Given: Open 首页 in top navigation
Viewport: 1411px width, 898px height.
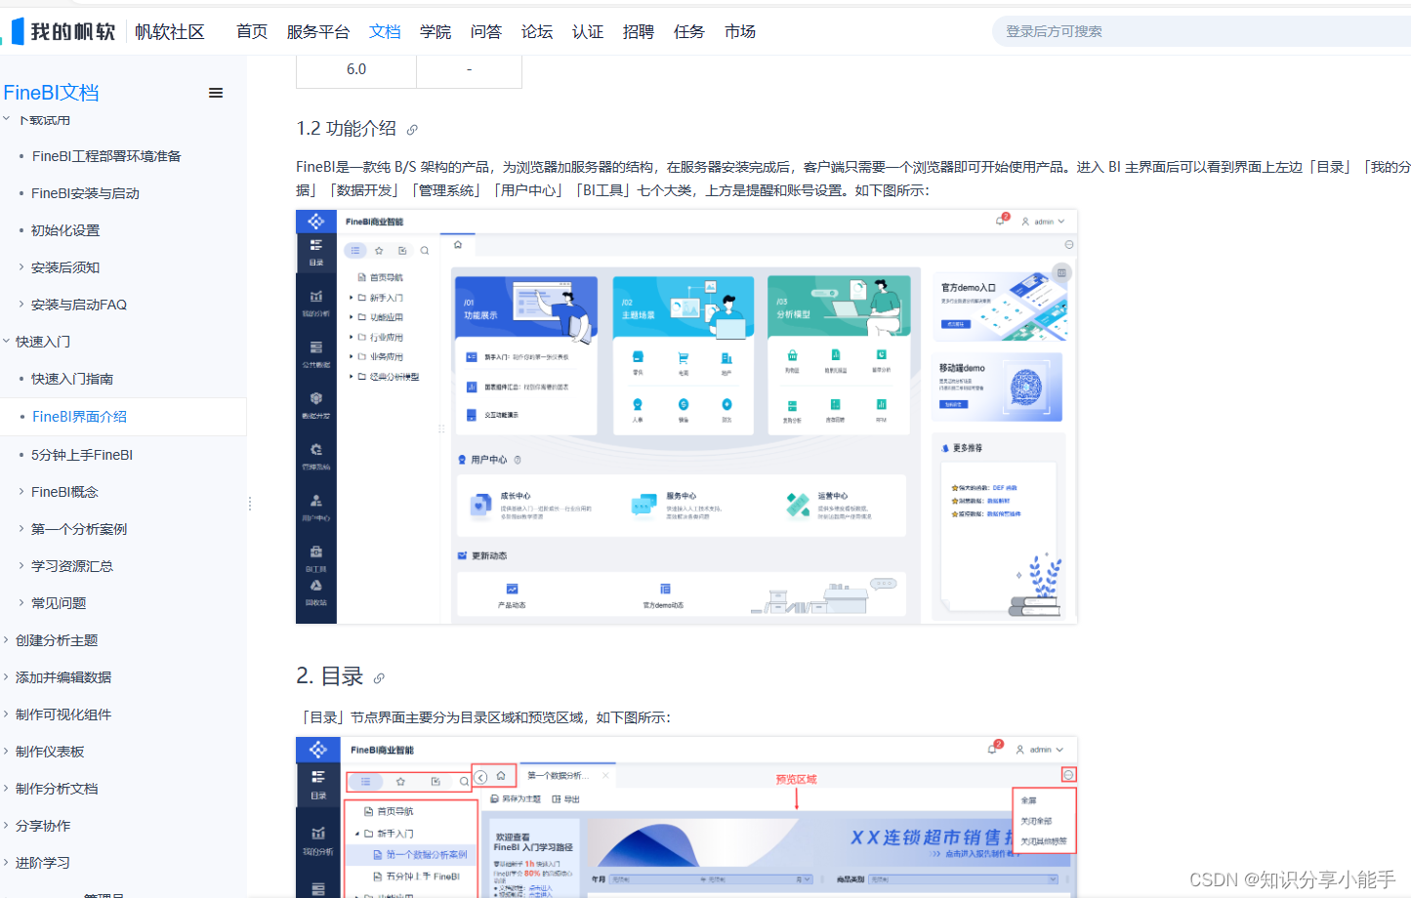Looking at the screenshot, I should [252, 31].
